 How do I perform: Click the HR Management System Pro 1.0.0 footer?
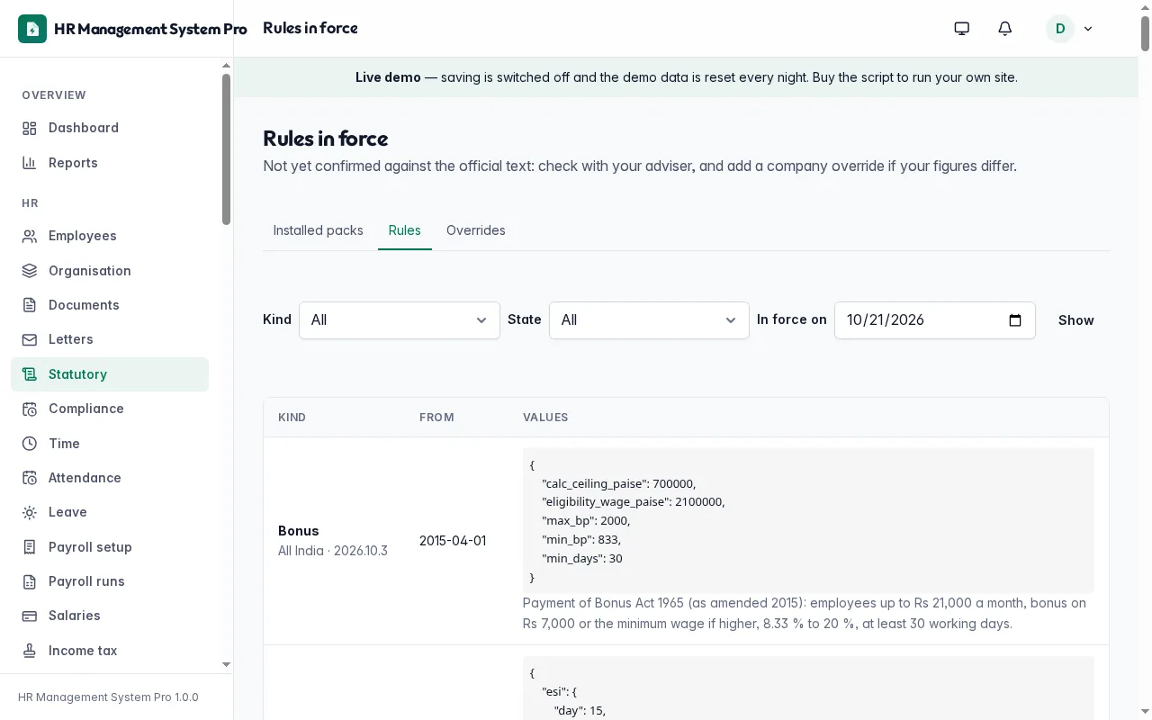[108, 697]
